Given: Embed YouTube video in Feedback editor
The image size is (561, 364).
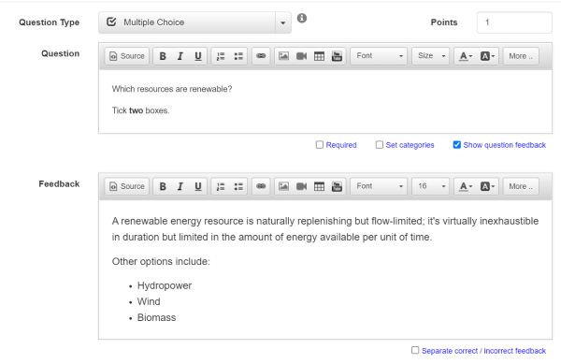Looking at the screenshot, I should point(337,186).
